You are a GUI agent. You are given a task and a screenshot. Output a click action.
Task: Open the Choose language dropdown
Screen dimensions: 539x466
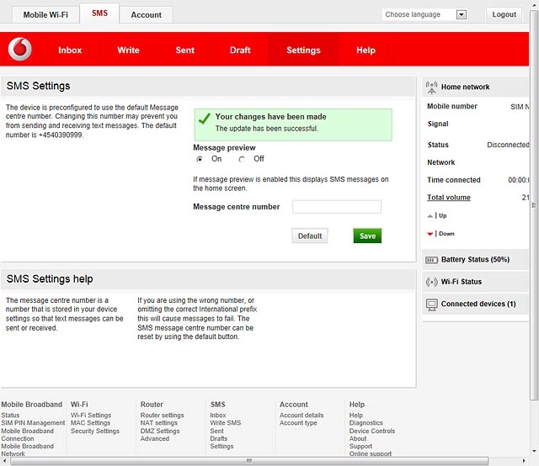(424, 14)
